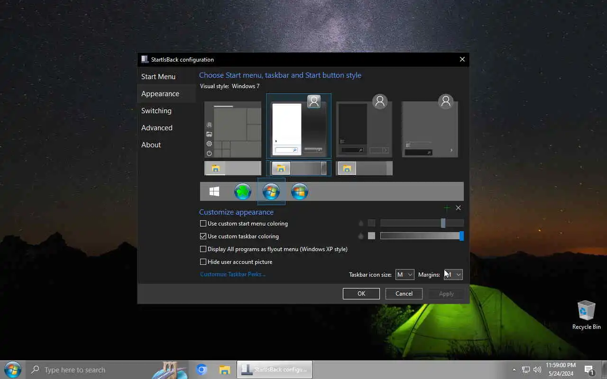607x379 pixels.
Task: Click the Type here to search box
Action: tap(108, 370)
